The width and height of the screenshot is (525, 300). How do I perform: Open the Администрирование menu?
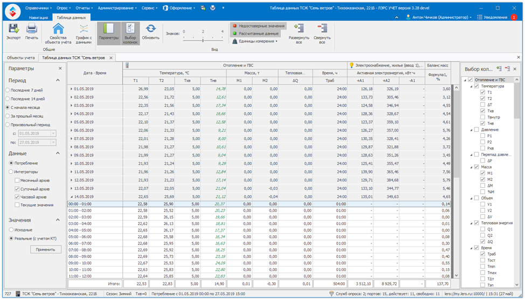point(117,8)
